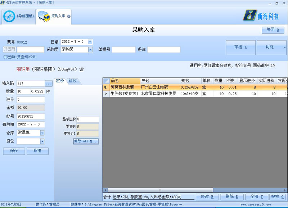Viewport: 288px width, 208px height.
Task: Click the purchase-inbound truck icon
Action: point(44,16)
